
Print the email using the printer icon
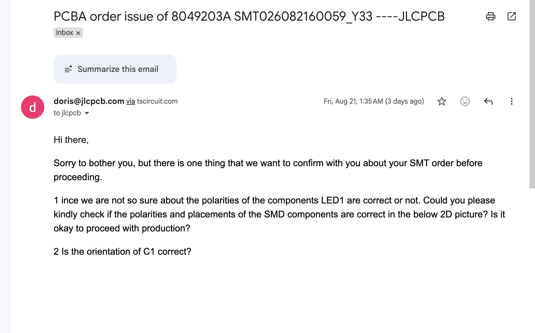pos(491,16)
